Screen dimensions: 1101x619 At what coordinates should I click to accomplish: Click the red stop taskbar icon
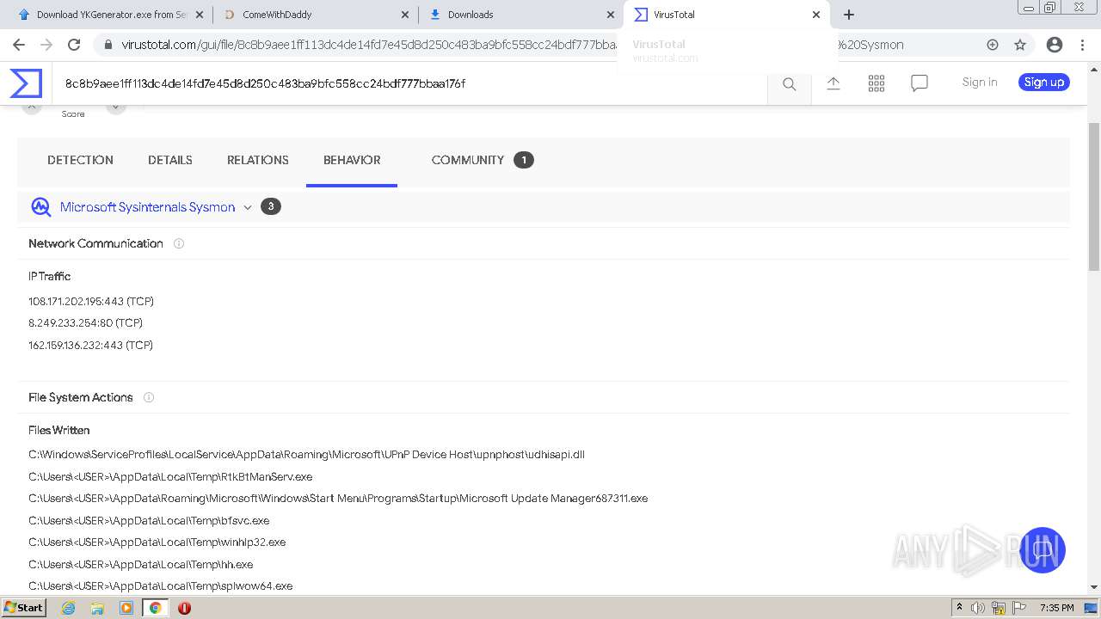coord(184,608)
